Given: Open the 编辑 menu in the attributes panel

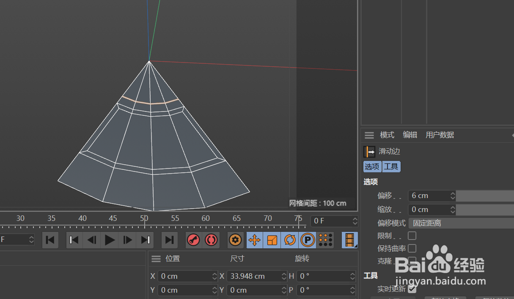Looking at the screenshot, I should (x=410, y=135).
